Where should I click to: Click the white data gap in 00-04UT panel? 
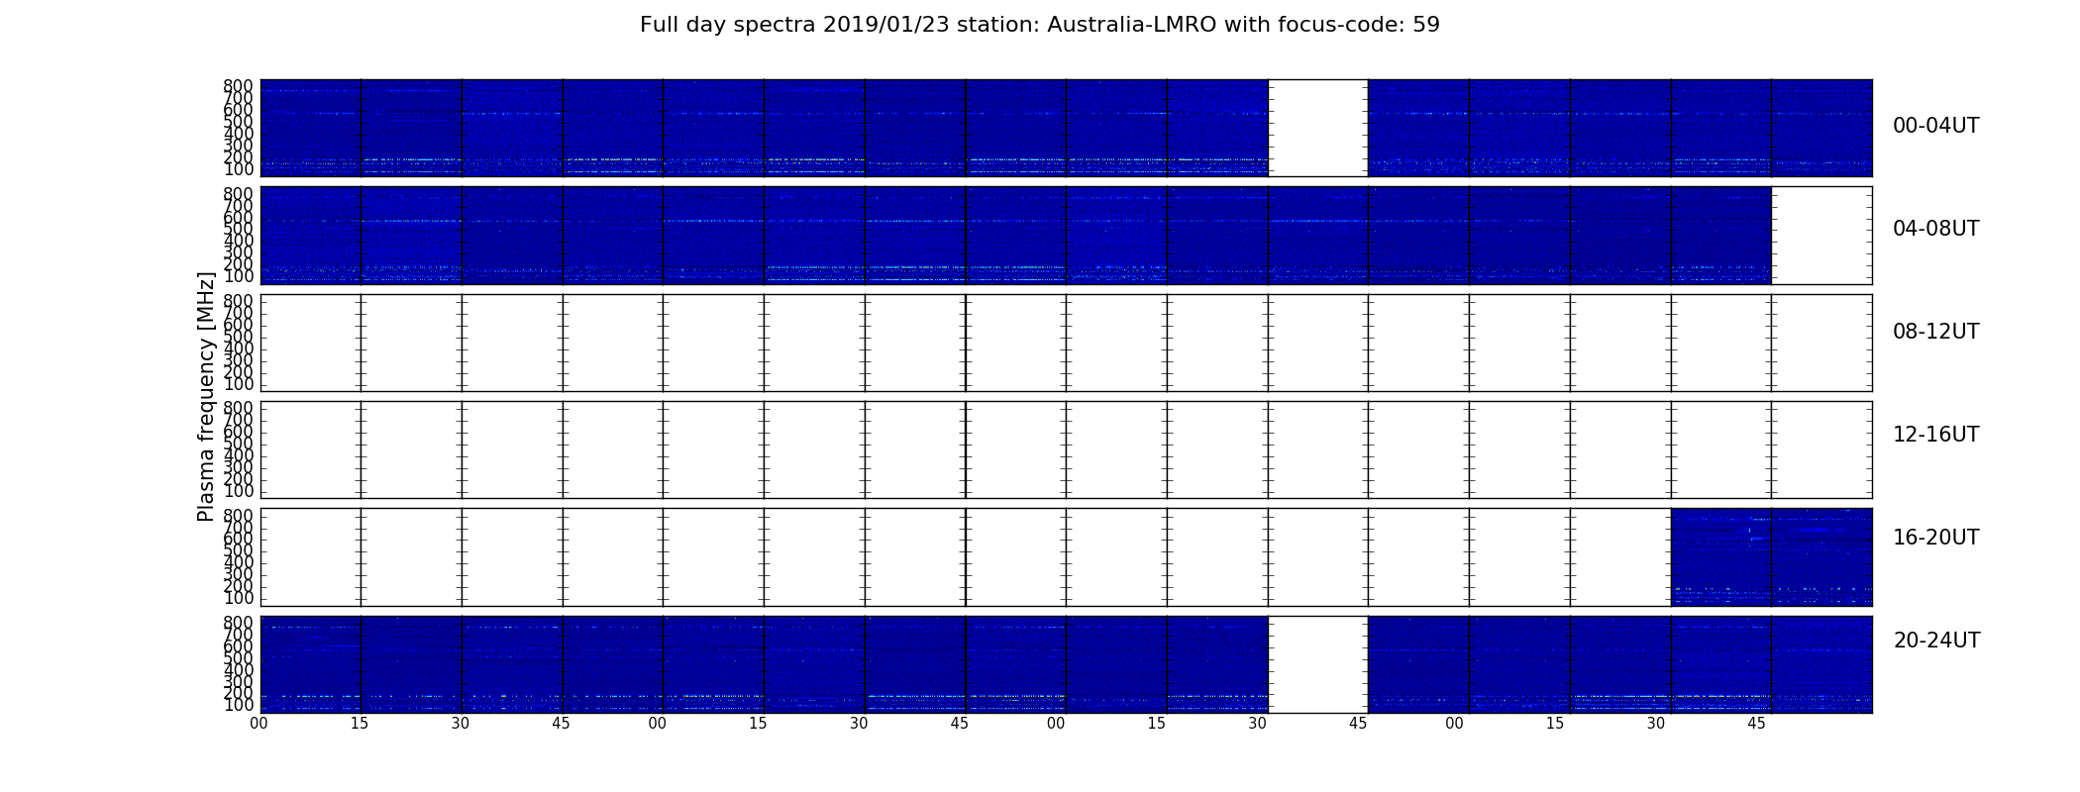pyautogui.click(x=1318, y=128)
